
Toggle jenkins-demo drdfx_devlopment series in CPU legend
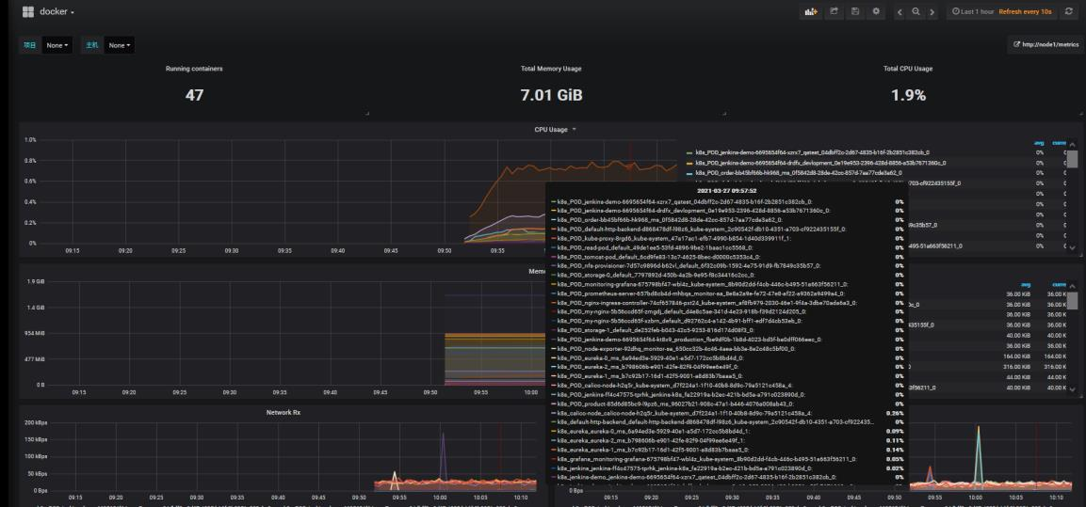820,163
